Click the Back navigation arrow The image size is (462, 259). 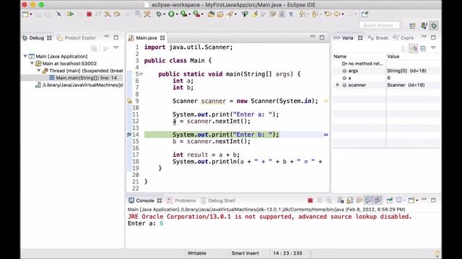tap(337, 14)
